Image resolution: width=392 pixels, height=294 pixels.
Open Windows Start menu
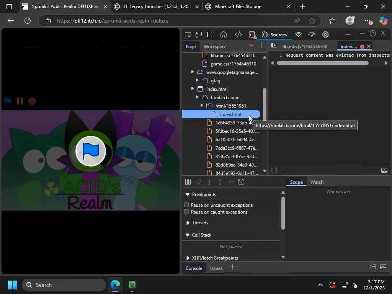point(12,285)
